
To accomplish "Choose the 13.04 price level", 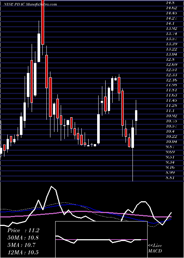I will click(x=171, y=54).
